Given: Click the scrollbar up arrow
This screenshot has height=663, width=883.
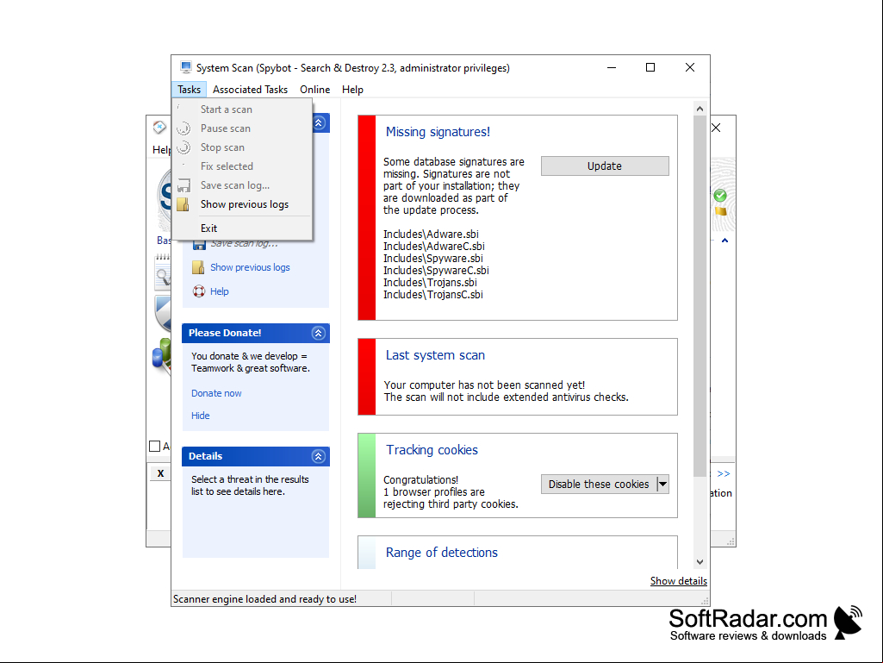Looking at the screenshot, I should [x=700, y=109].
